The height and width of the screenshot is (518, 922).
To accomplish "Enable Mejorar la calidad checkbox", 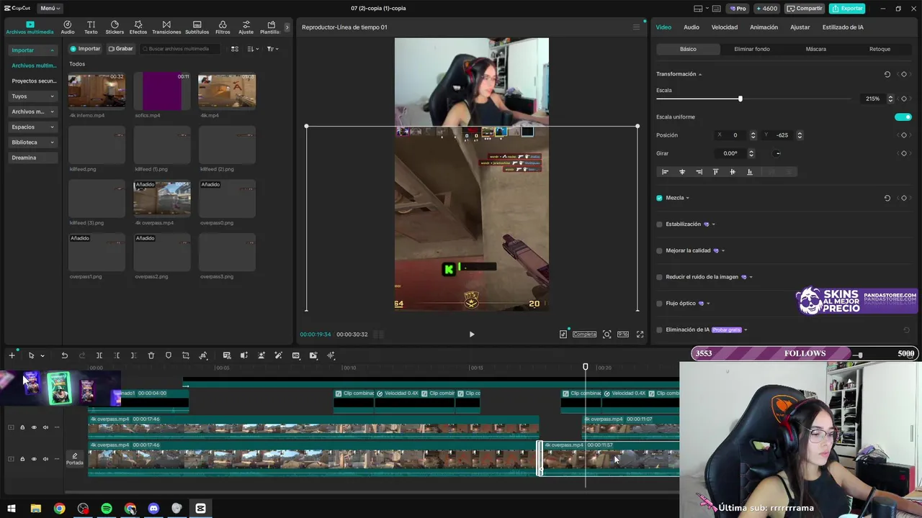I will pos(659,250).
